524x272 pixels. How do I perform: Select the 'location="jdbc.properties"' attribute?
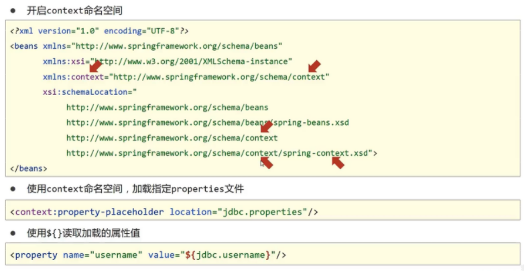tap(239, 212)
